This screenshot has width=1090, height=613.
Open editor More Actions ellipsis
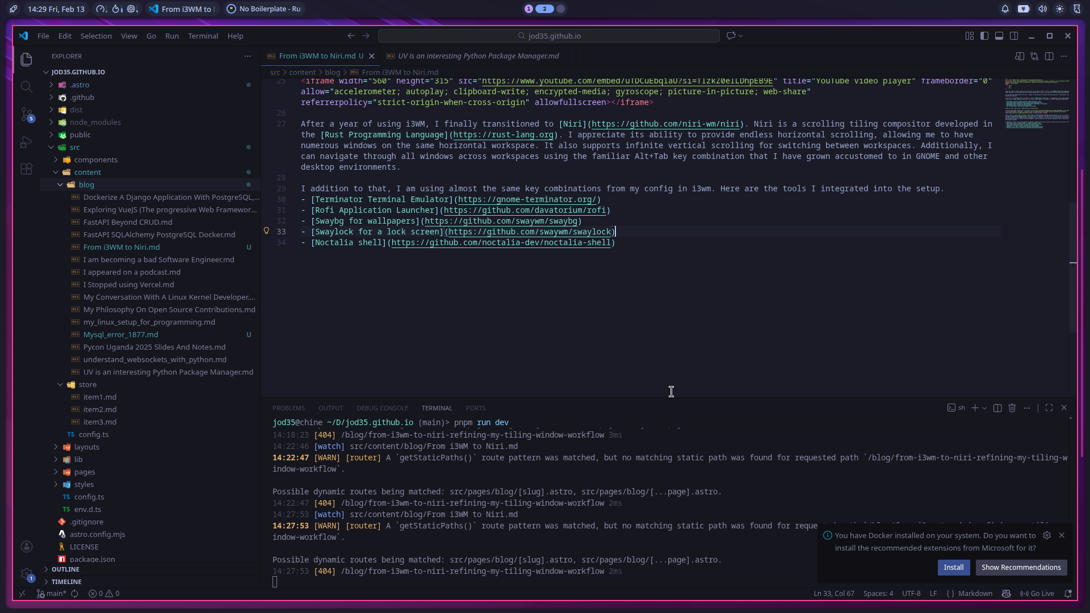coord(1064,56)
